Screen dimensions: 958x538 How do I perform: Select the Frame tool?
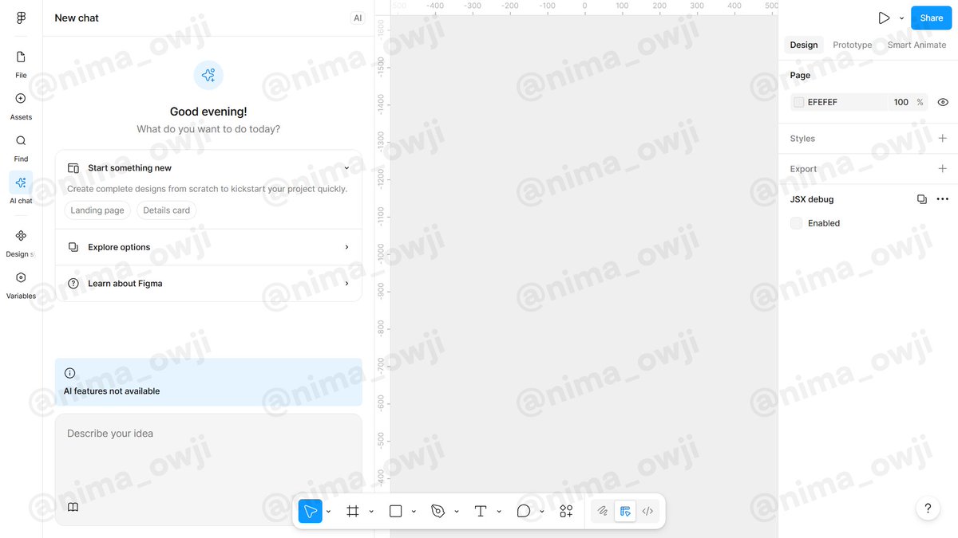[354, 511]
